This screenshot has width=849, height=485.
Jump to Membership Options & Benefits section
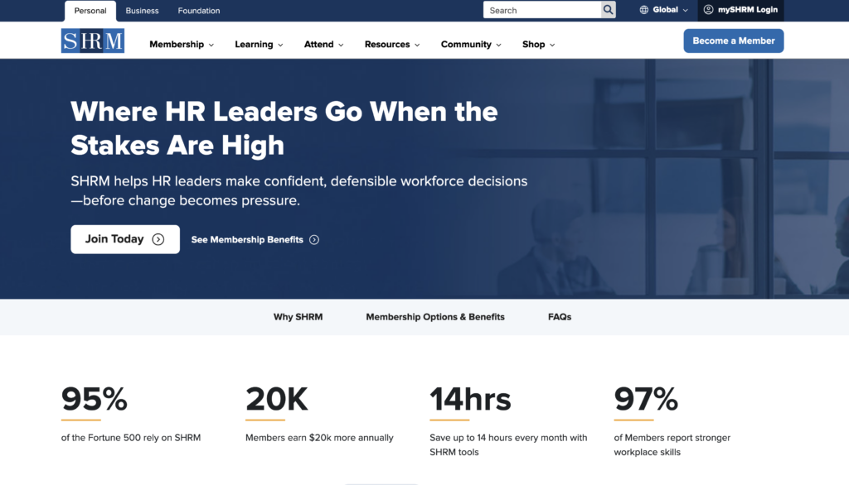tap(435, 317)
